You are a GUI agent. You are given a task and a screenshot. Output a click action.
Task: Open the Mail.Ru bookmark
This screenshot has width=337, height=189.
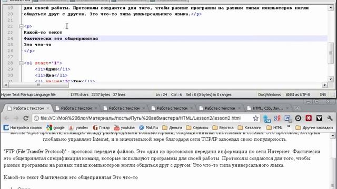[148, 128]
